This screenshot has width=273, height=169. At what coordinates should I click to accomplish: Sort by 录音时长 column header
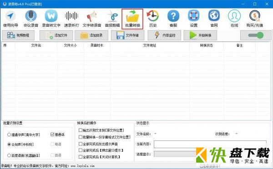[97, 45]
